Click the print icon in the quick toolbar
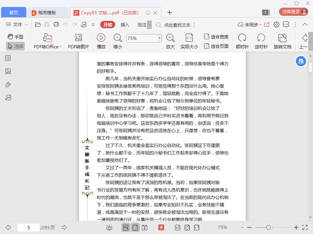Image resolution: width=313 pixels, height=234 pixels. pyautogui.click(x=56, y=25)
